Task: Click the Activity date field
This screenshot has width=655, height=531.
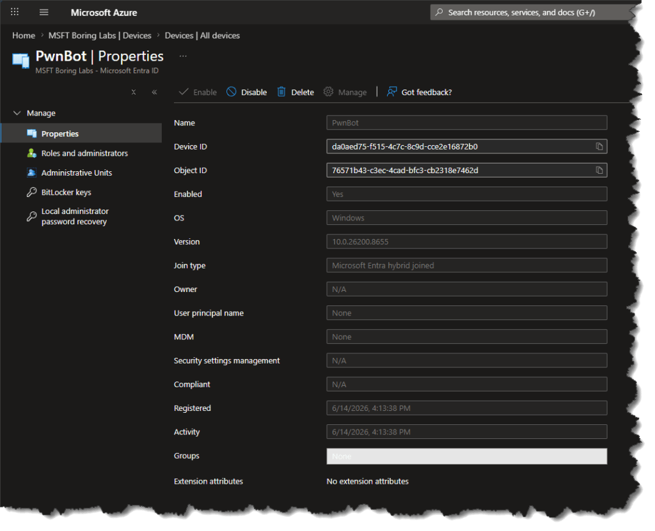Action: click(x=466, y=432)
